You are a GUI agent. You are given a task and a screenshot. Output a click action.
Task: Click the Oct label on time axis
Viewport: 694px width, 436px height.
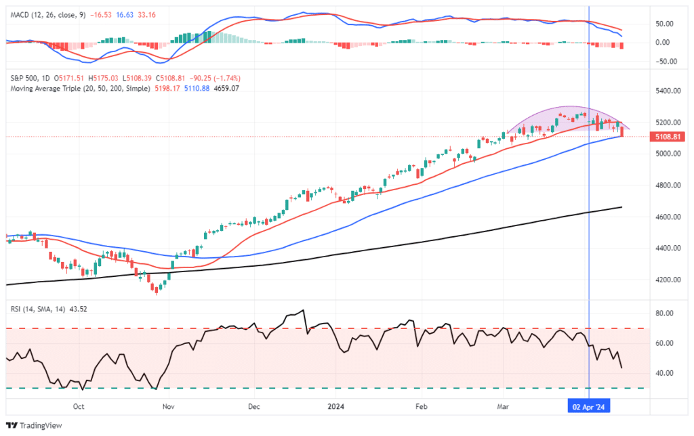click(x=79, y=406)
